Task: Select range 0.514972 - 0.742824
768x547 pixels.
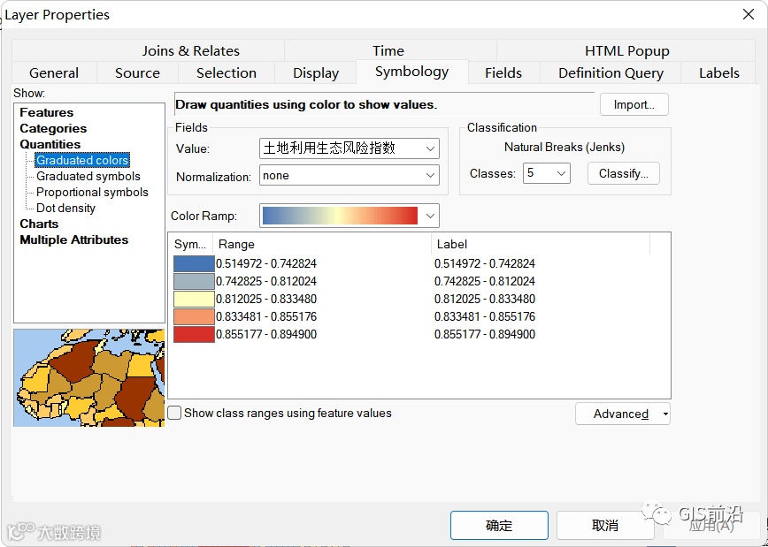Action: point(266,263)
